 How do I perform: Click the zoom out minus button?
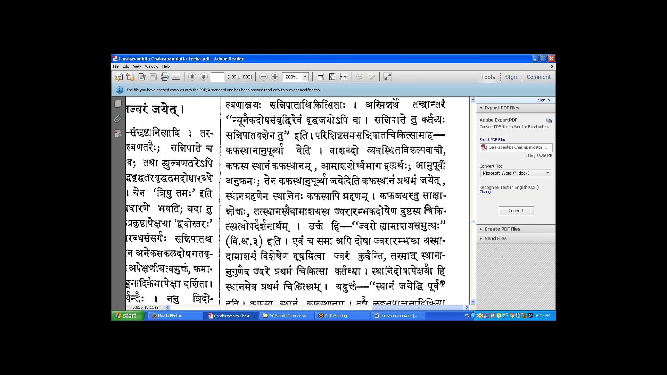pos(263,77)
